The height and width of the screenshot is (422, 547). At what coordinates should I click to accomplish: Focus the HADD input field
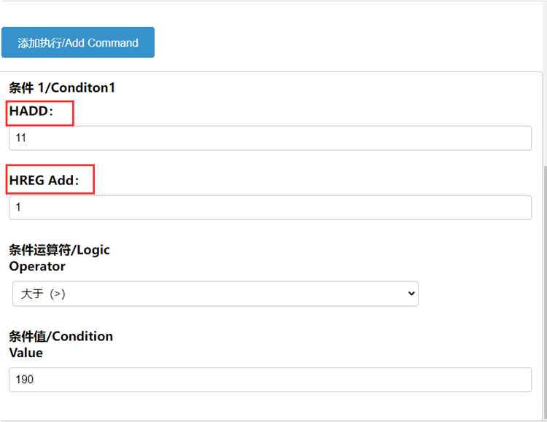click(x=270, y=138)
